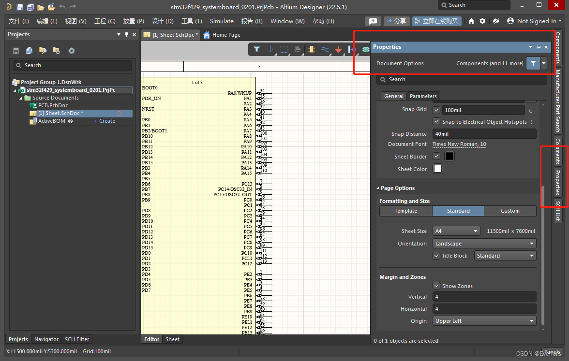Click the Save icon in the title bar
Viewport: 569px width, 361px height.
pyautogui.click(x=19, y=7)
